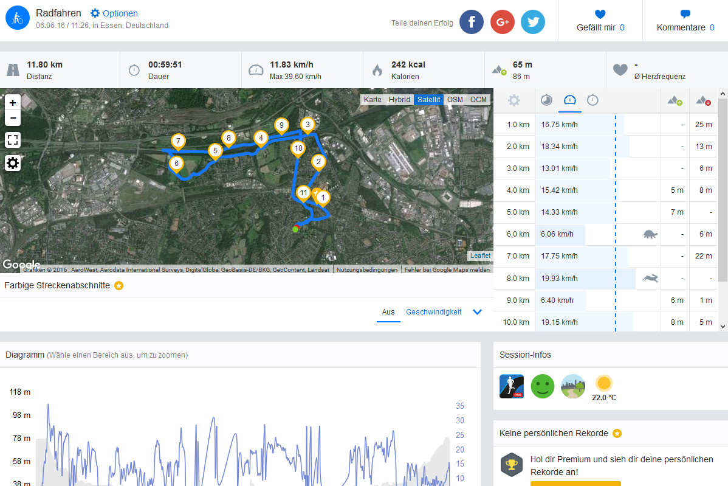
Task: Open the Kommentare section
Action: click(685, 21)
